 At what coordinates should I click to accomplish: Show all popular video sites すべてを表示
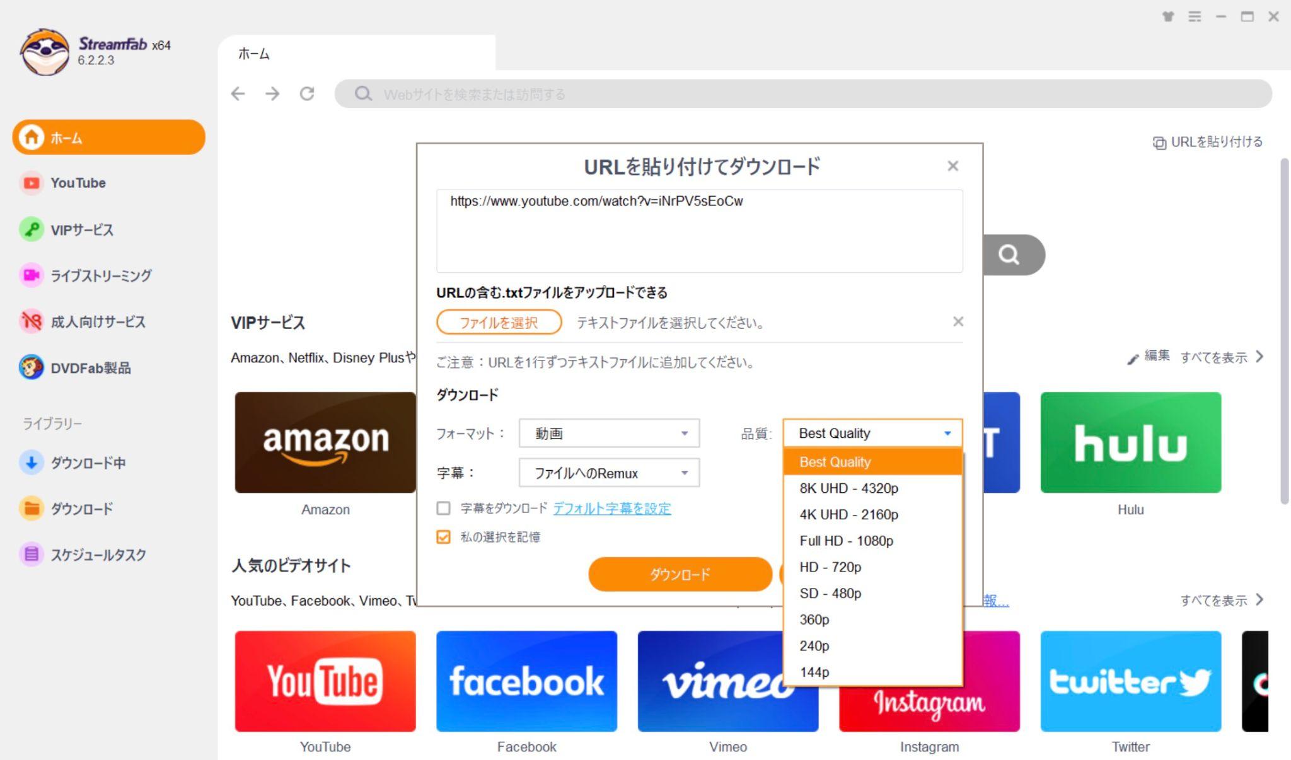tap(1222, 600)
